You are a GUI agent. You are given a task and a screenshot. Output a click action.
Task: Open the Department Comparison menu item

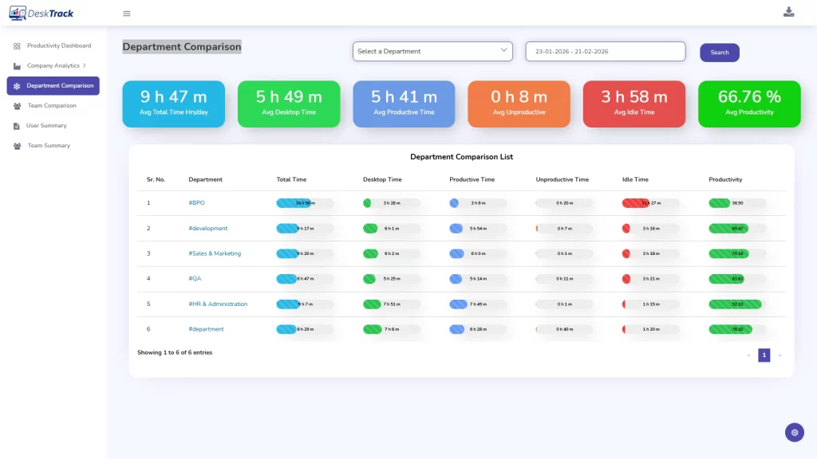click(53, 86)
